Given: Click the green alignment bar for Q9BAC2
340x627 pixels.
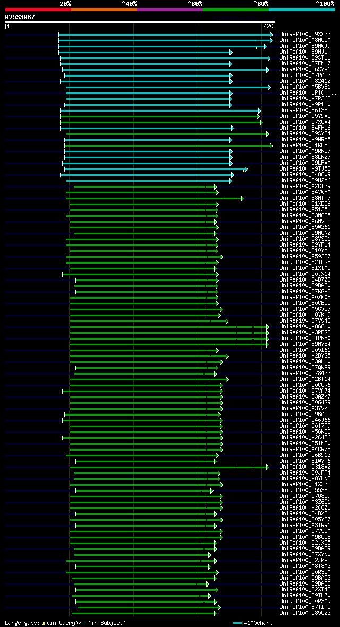Looking at the screenshot, I should pyautogui.click(x=142, y=584).
